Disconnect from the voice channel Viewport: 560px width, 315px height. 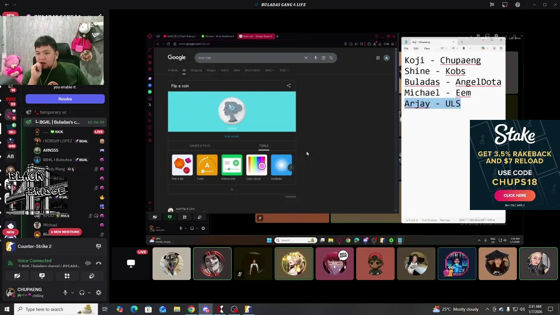coord(98,263)
